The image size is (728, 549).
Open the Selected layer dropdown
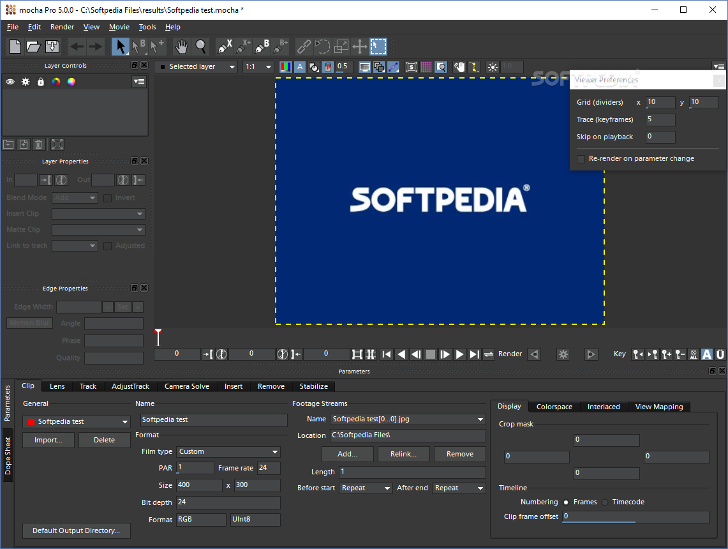click(x=196, y=67)
